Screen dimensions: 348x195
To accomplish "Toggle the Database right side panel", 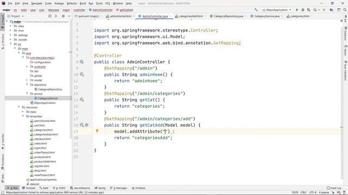I will [x=345, y=34].
